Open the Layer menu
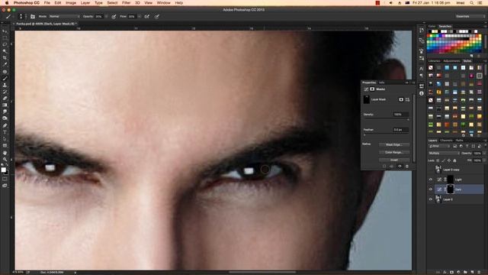This screenshot has height=275, width=488. (x=85, y=3)
